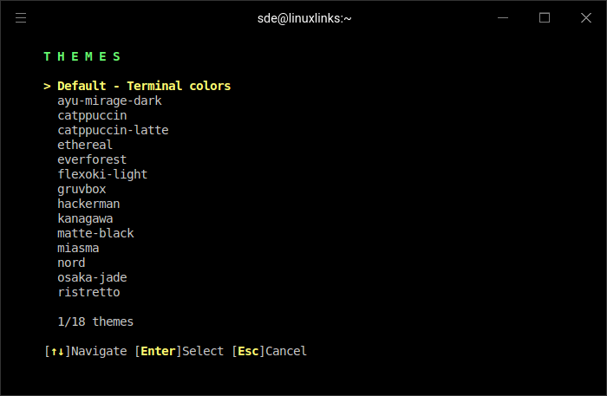Viewport: 607px width, 396px height.
Task: Choose the matte-black theme
Action: [95, 233]
